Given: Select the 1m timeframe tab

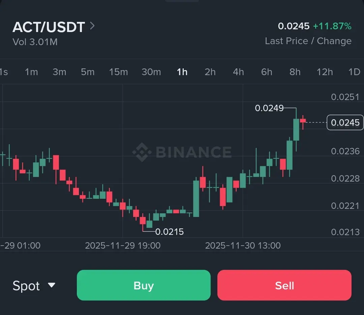Looking at the screenshot, I should point(31,72).
